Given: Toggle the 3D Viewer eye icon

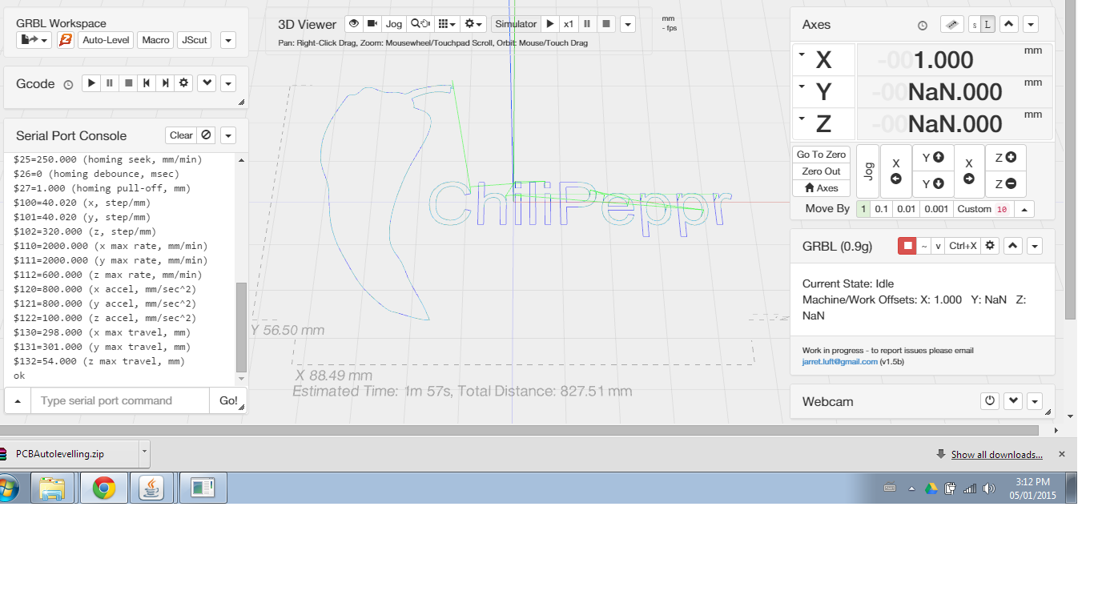Looking at the screenshot, I should [353, 24].
